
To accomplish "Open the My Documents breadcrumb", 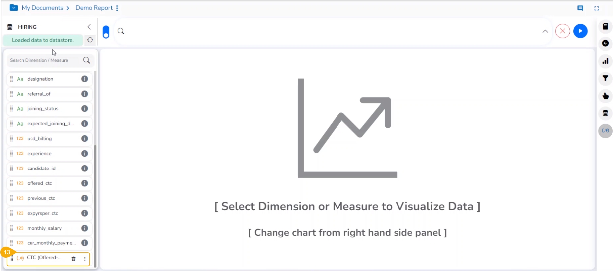I will (42, 8).
